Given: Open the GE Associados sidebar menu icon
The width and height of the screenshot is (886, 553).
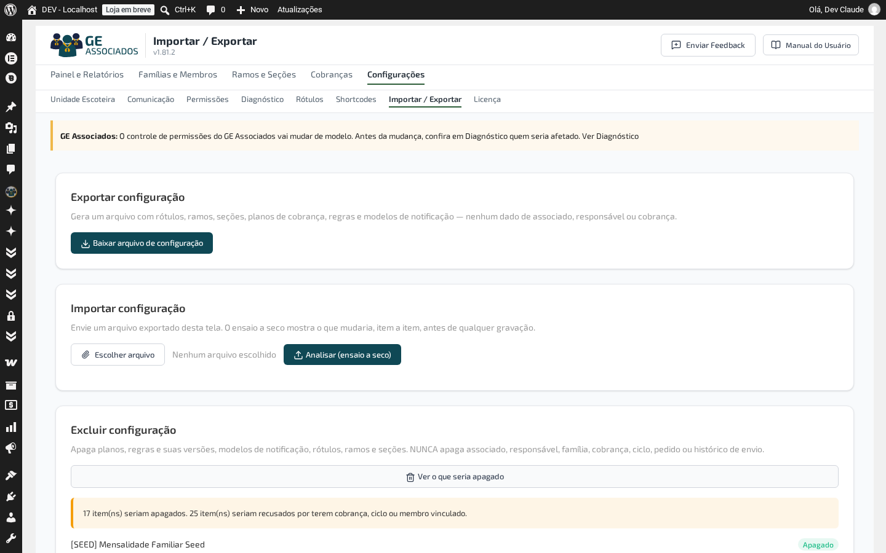Looking at the screenshot, I should tap(11, 192).
